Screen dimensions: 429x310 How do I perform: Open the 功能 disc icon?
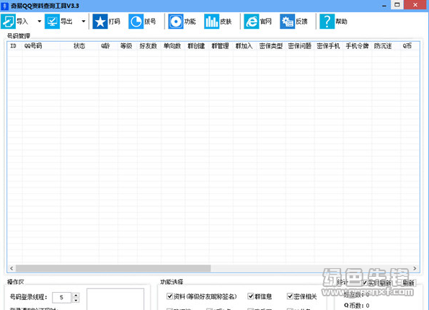pyautogui.click(x=176, y=22)
